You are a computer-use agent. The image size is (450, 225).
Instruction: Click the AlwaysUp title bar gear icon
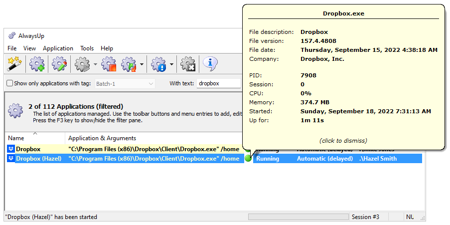(x=12, y=35)
